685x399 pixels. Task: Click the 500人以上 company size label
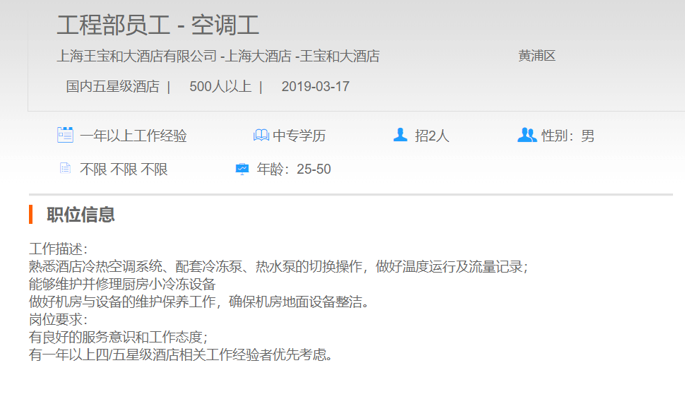tap(220, 87)
